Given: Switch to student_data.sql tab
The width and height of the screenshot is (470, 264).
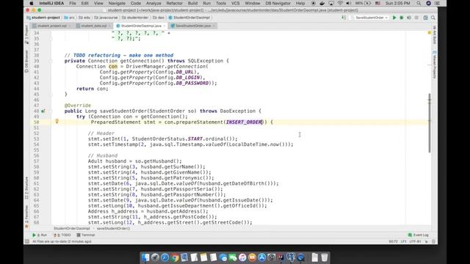Looking at the screenshot, I should pyautogui.click(x=93, y=26).
